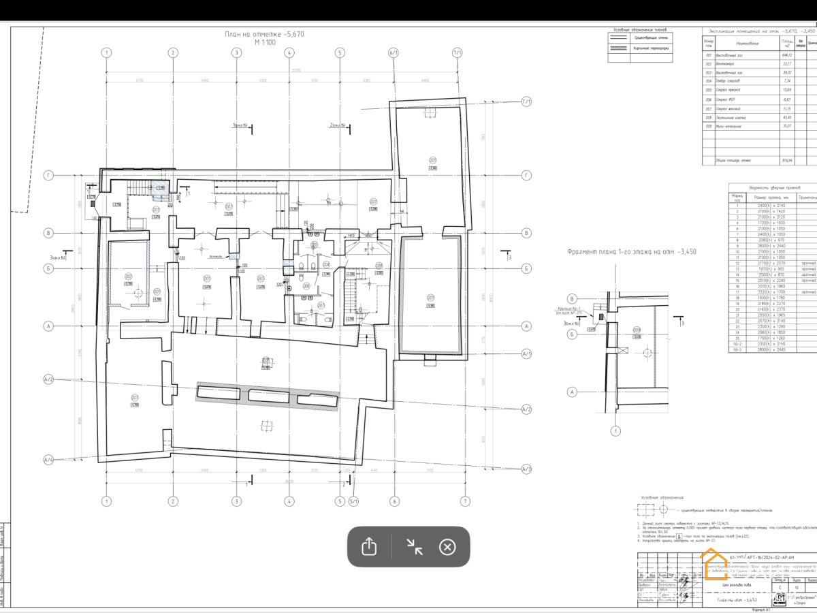Click the door size "2400(h) x 2140"
This screenshot has width=817, height=613.
pos(771,206)
